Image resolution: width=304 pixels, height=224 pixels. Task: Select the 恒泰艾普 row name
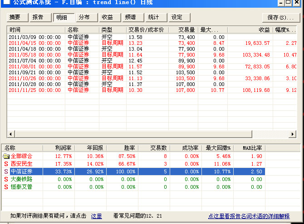tap(21, 187)
